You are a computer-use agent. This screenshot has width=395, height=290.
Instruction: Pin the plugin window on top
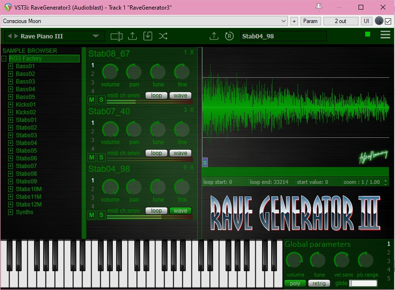319,7
